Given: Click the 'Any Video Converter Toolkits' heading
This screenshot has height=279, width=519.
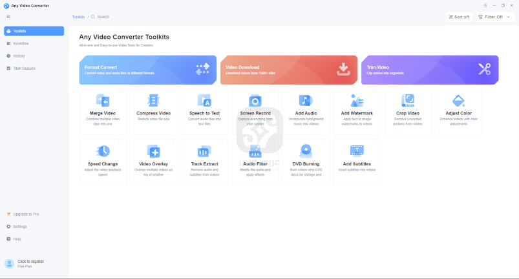Looking at the screenshot, I should pos(124,37).
